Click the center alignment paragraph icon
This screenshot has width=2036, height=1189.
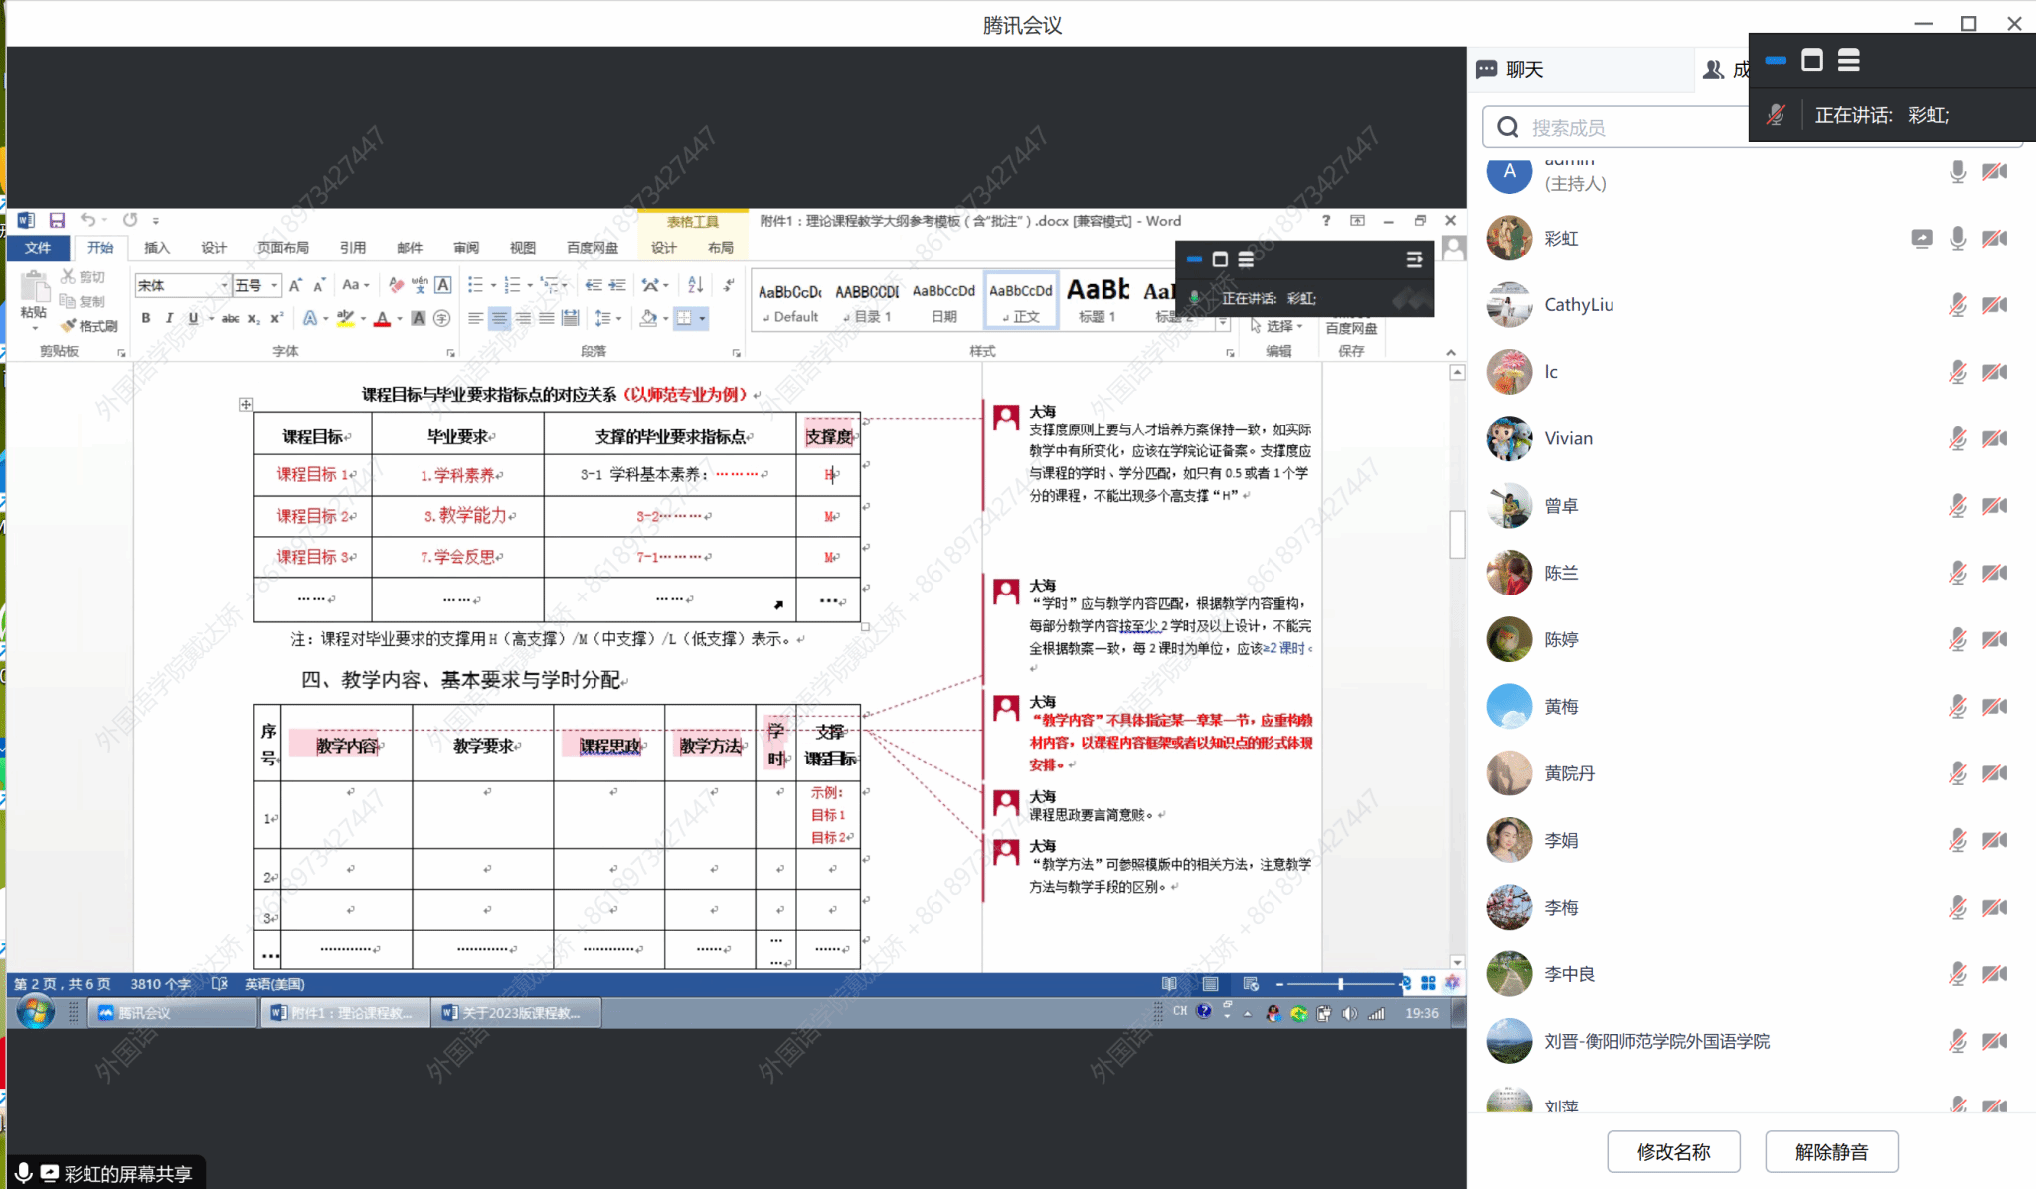tap(499, 318)
